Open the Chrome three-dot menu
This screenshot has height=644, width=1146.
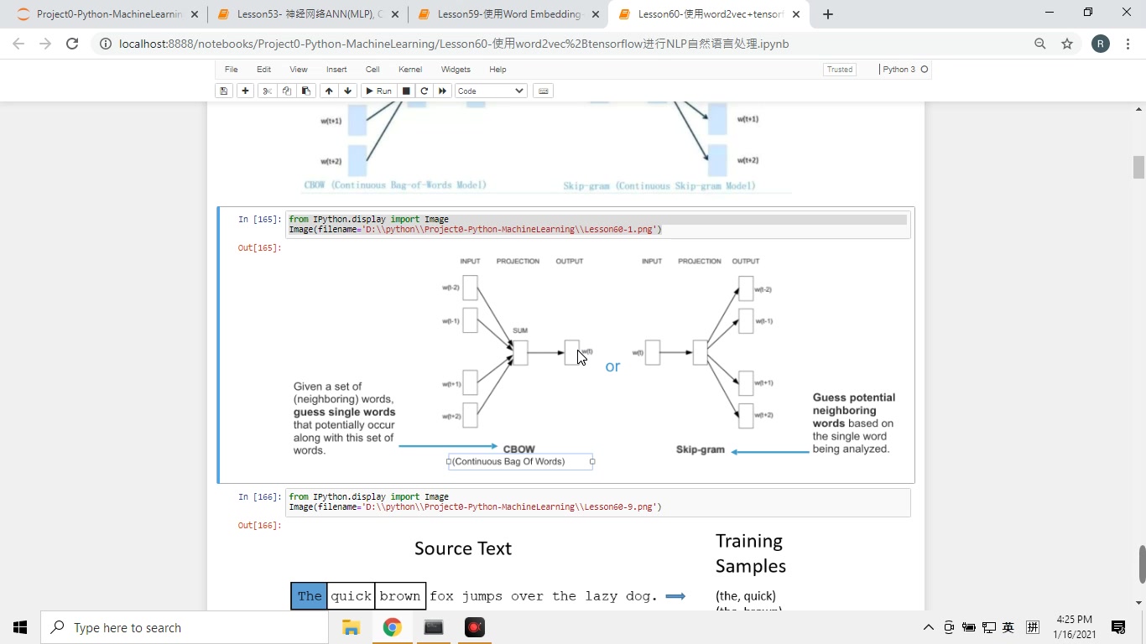click(1127, 44)
